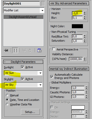The height and width of the screenshot is (119, 92).
Task: Click the Decay 2,0 value field
Action: click(x=78, y=116)
